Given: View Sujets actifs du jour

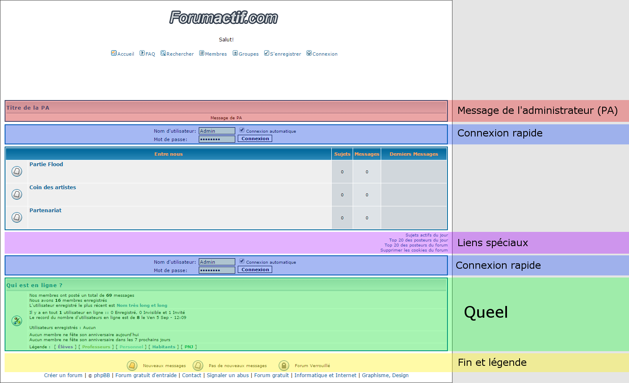Looking at the screenshot, I should (426, 235).
